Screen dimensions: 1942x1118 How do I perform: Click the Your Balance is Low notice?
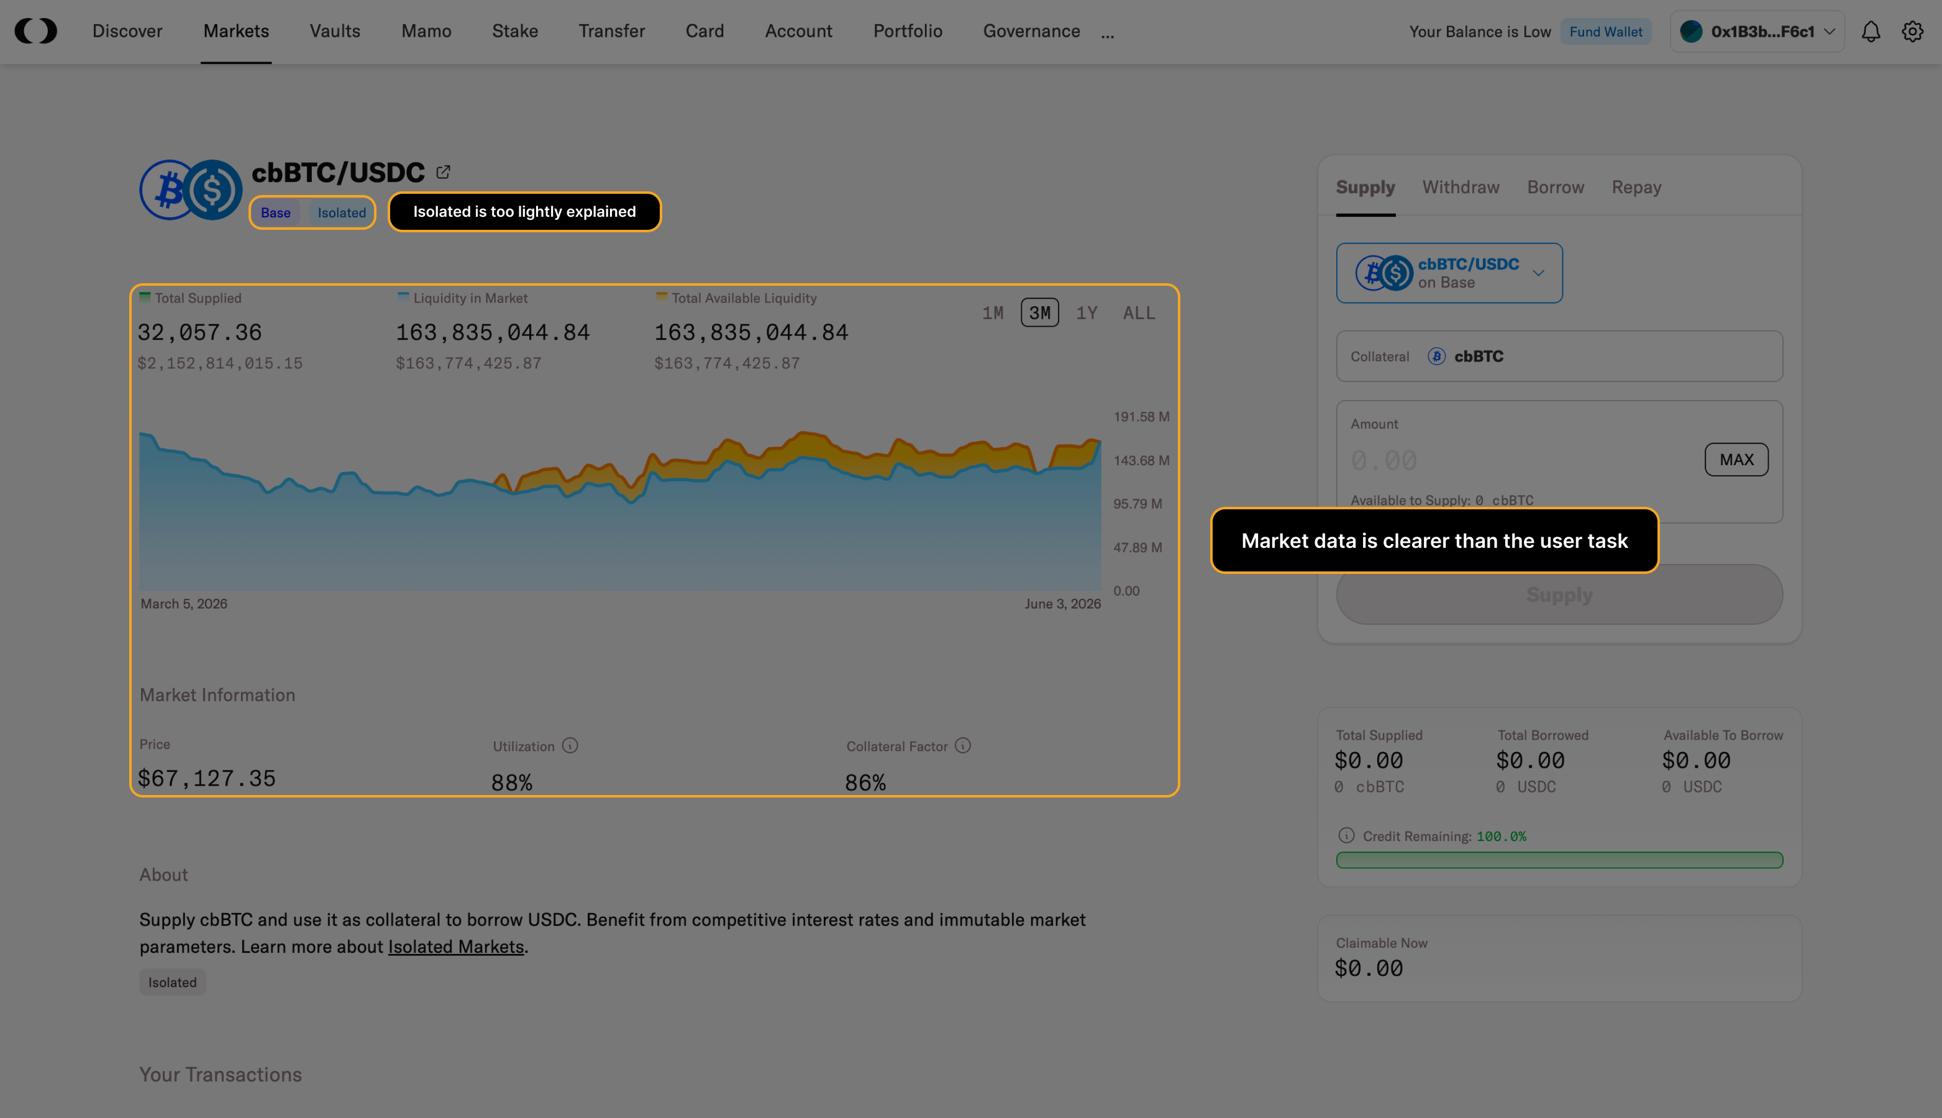(1480, 32)
